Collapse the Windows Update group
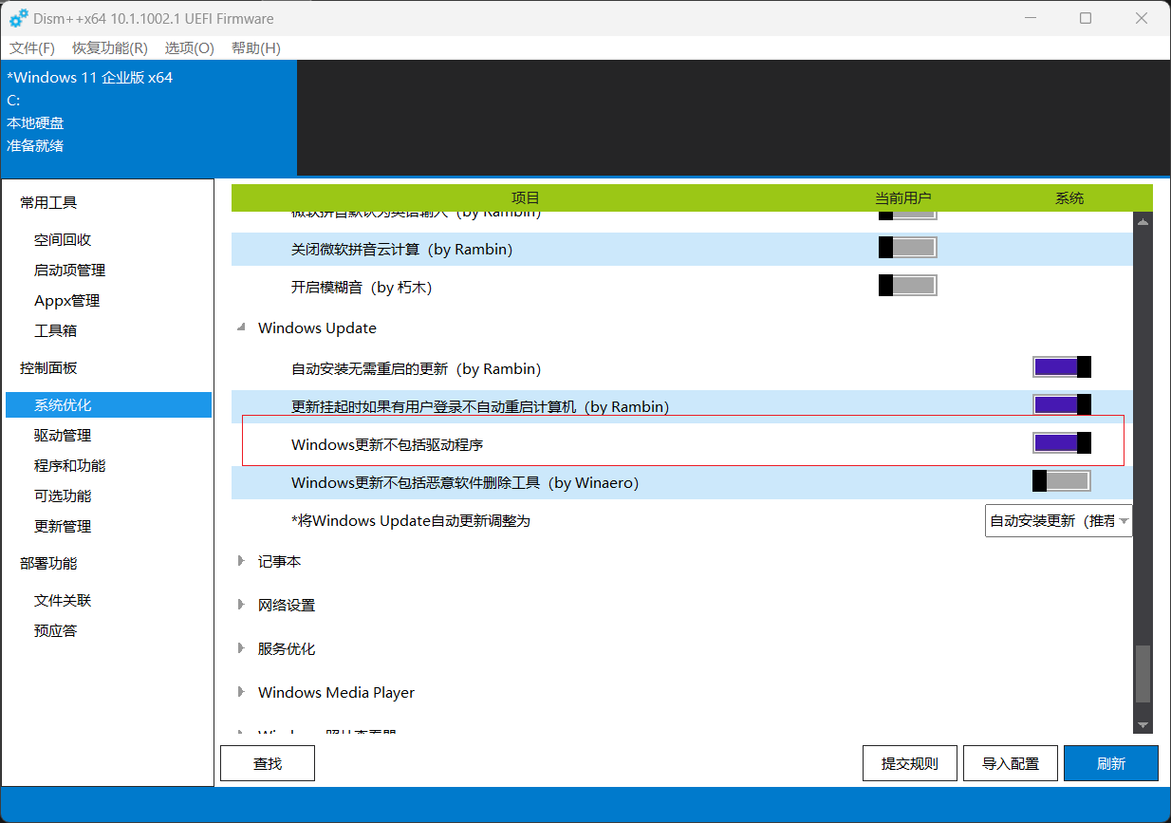 (241, 327)
